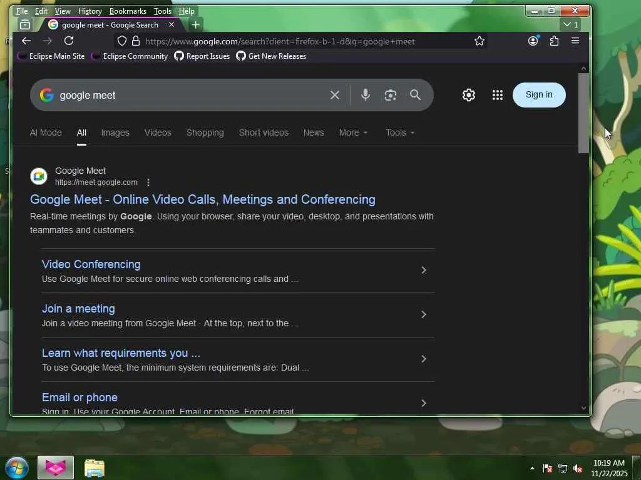The height and width of the screenshot is (480, 641).
Task: Expand the More search filter dropdown
Action: 353,132
